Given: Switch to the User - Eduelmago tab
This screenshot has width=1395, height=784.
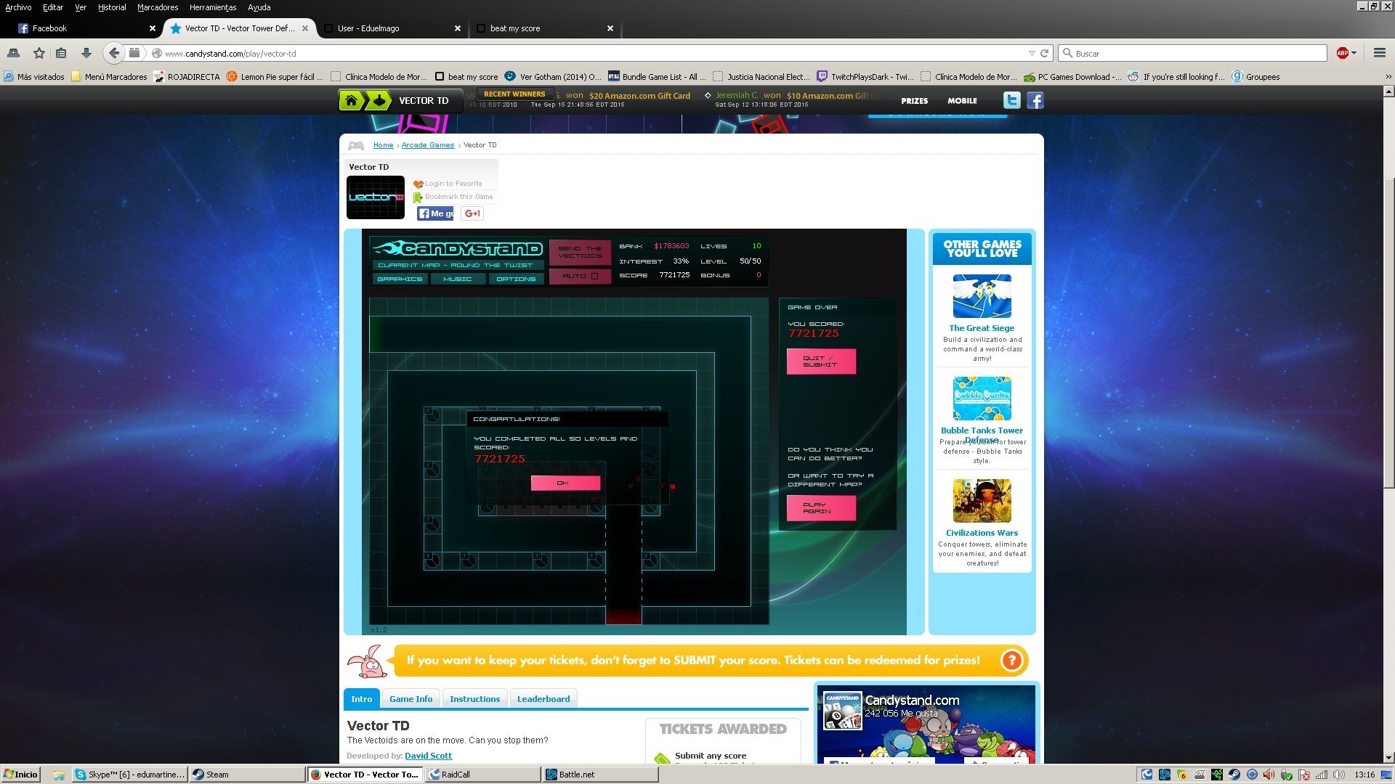Looking at the screenshot, I should pyautogui.click(x=391, y=28).
